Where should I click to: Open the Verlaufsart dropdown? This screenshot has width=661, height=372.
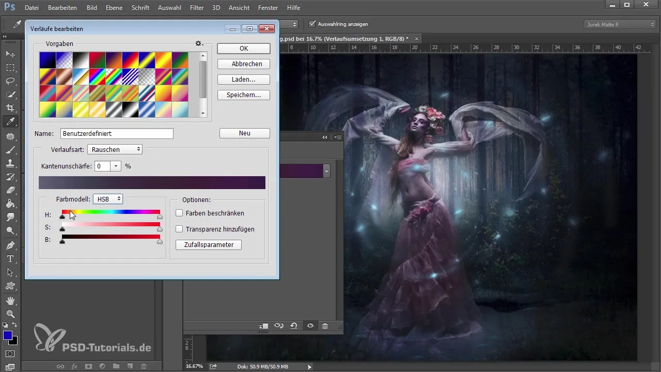115,149
